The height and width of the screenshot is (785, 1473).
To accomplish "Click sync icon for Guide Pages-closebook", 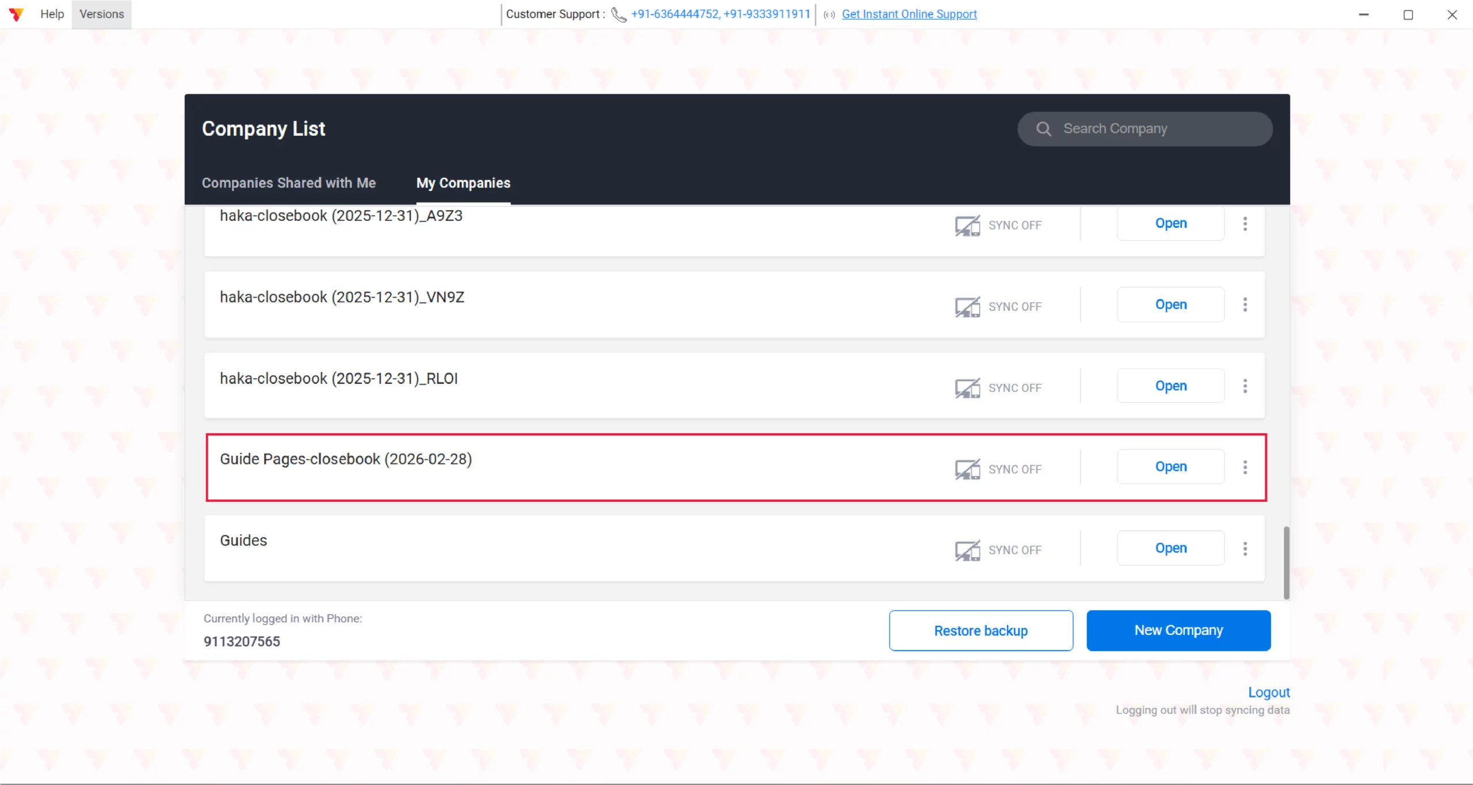I will click(967, 469).
